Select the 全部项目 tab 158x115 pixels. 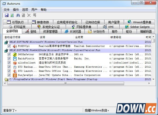click(12, 31)
